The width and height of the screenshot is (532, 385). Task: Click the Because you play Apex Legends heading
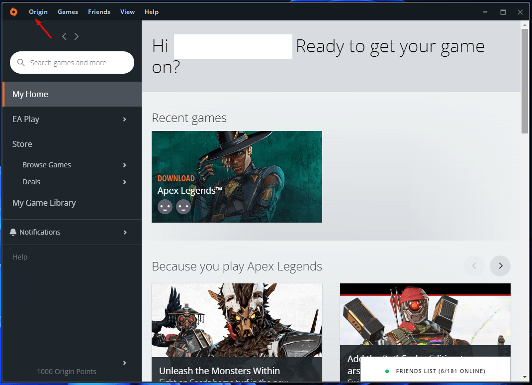click(237, 266)
